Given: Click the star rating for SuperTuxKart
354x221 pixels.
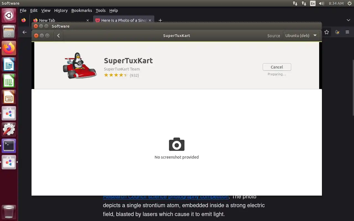Looking at the screenshot, I should coord(116,75).
